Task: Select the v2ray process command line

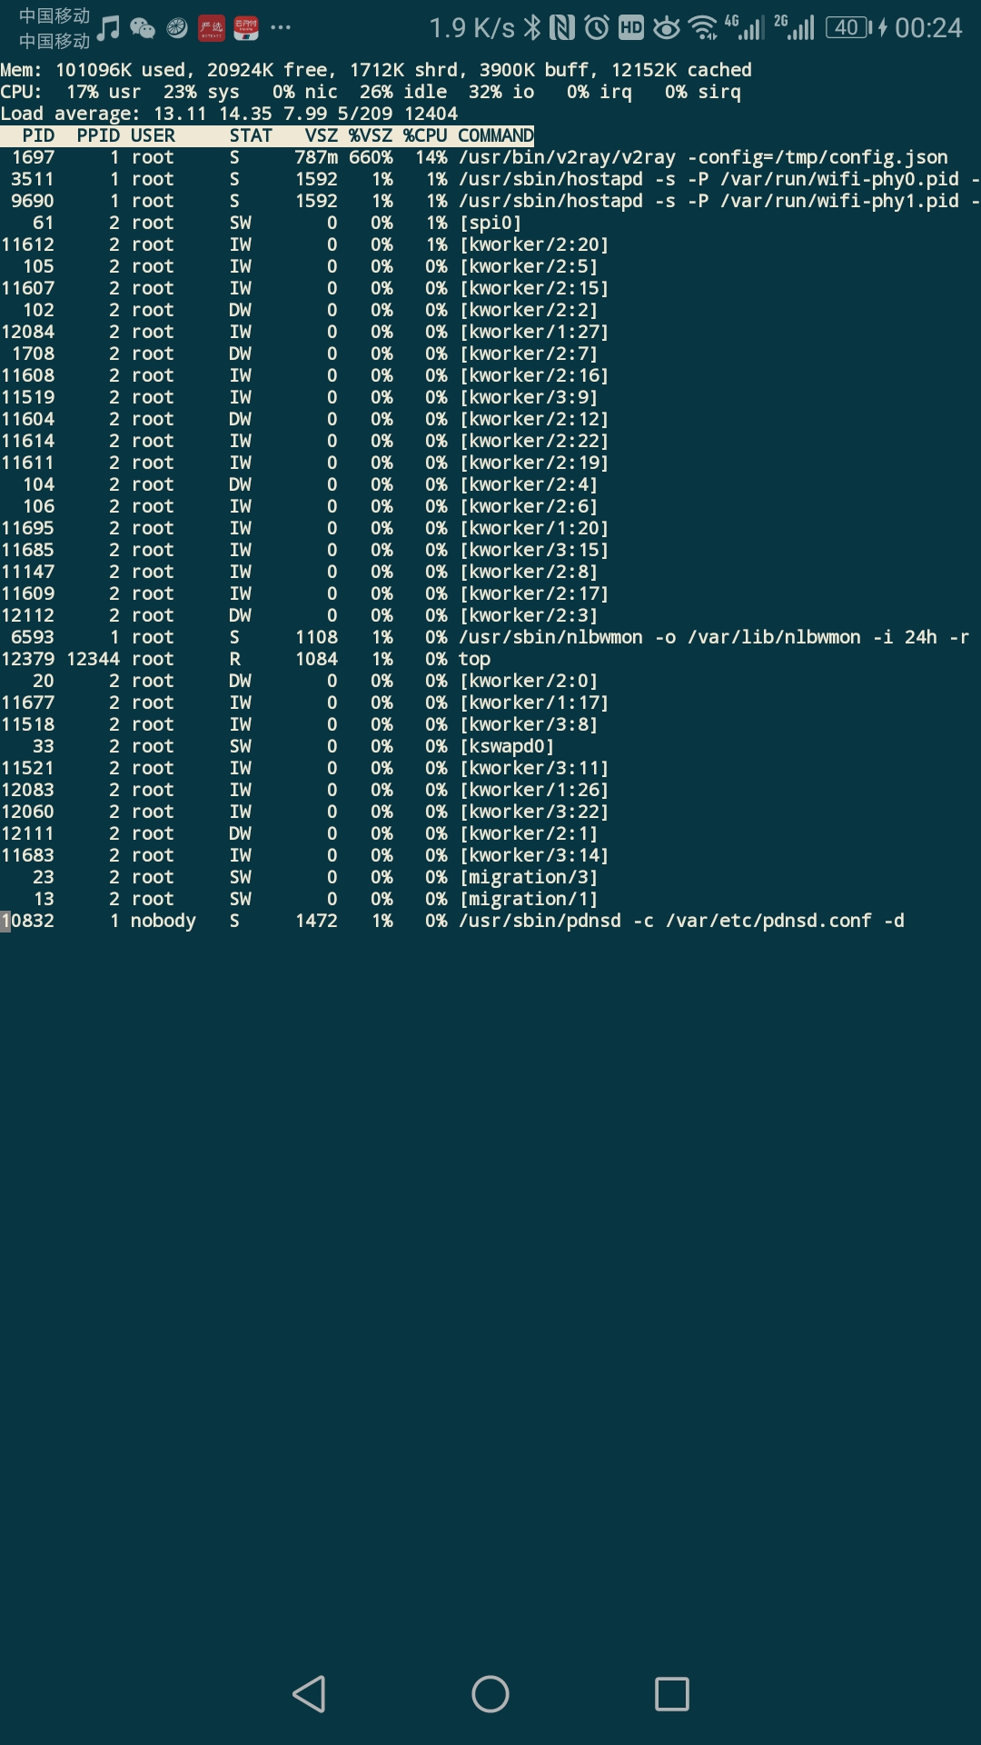Action: [x=703, y=157]
